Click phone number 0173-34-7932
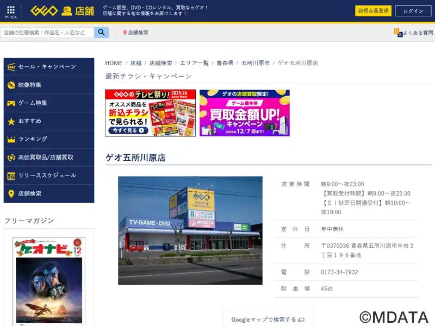This screenshot has width=435, height=326. [x=339, y=272]
